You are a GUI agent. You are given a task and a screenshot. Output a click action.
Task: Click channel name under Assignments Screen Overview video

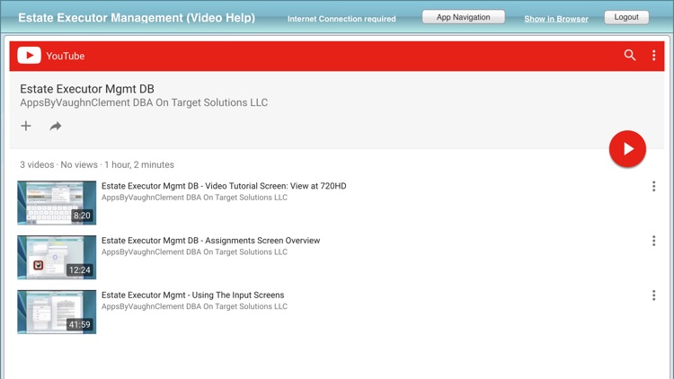click(x=194, y=252)
